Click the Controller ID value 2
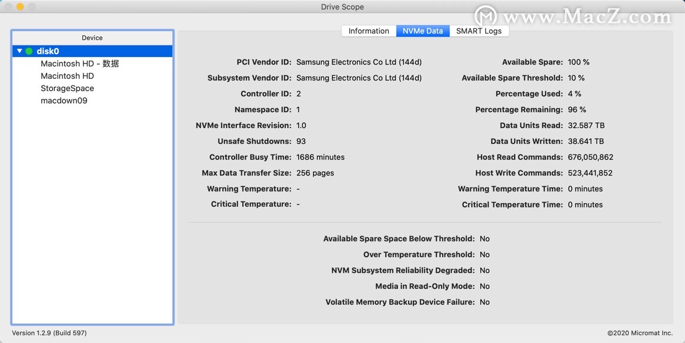 pos(298,94)
